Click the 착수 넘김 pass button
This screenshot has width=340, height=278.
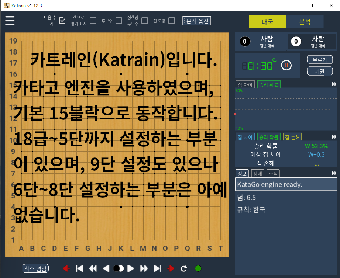35,269
